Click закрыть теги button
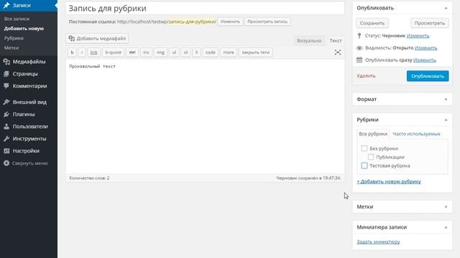The image size is (460, 258). pos(256,52)
